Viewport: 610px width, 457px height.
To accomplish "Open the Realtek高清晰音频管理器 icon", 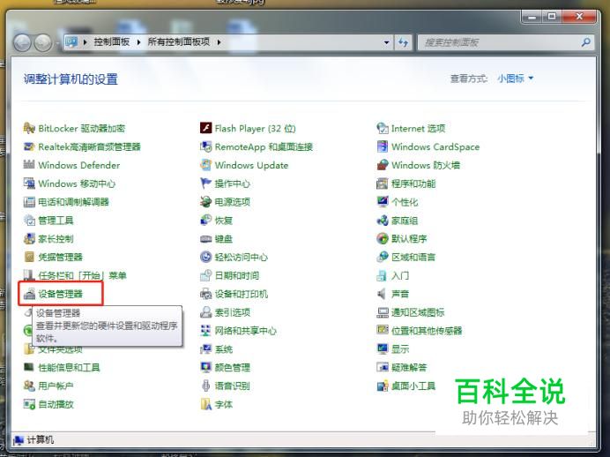I will click(x=30, y=146).
